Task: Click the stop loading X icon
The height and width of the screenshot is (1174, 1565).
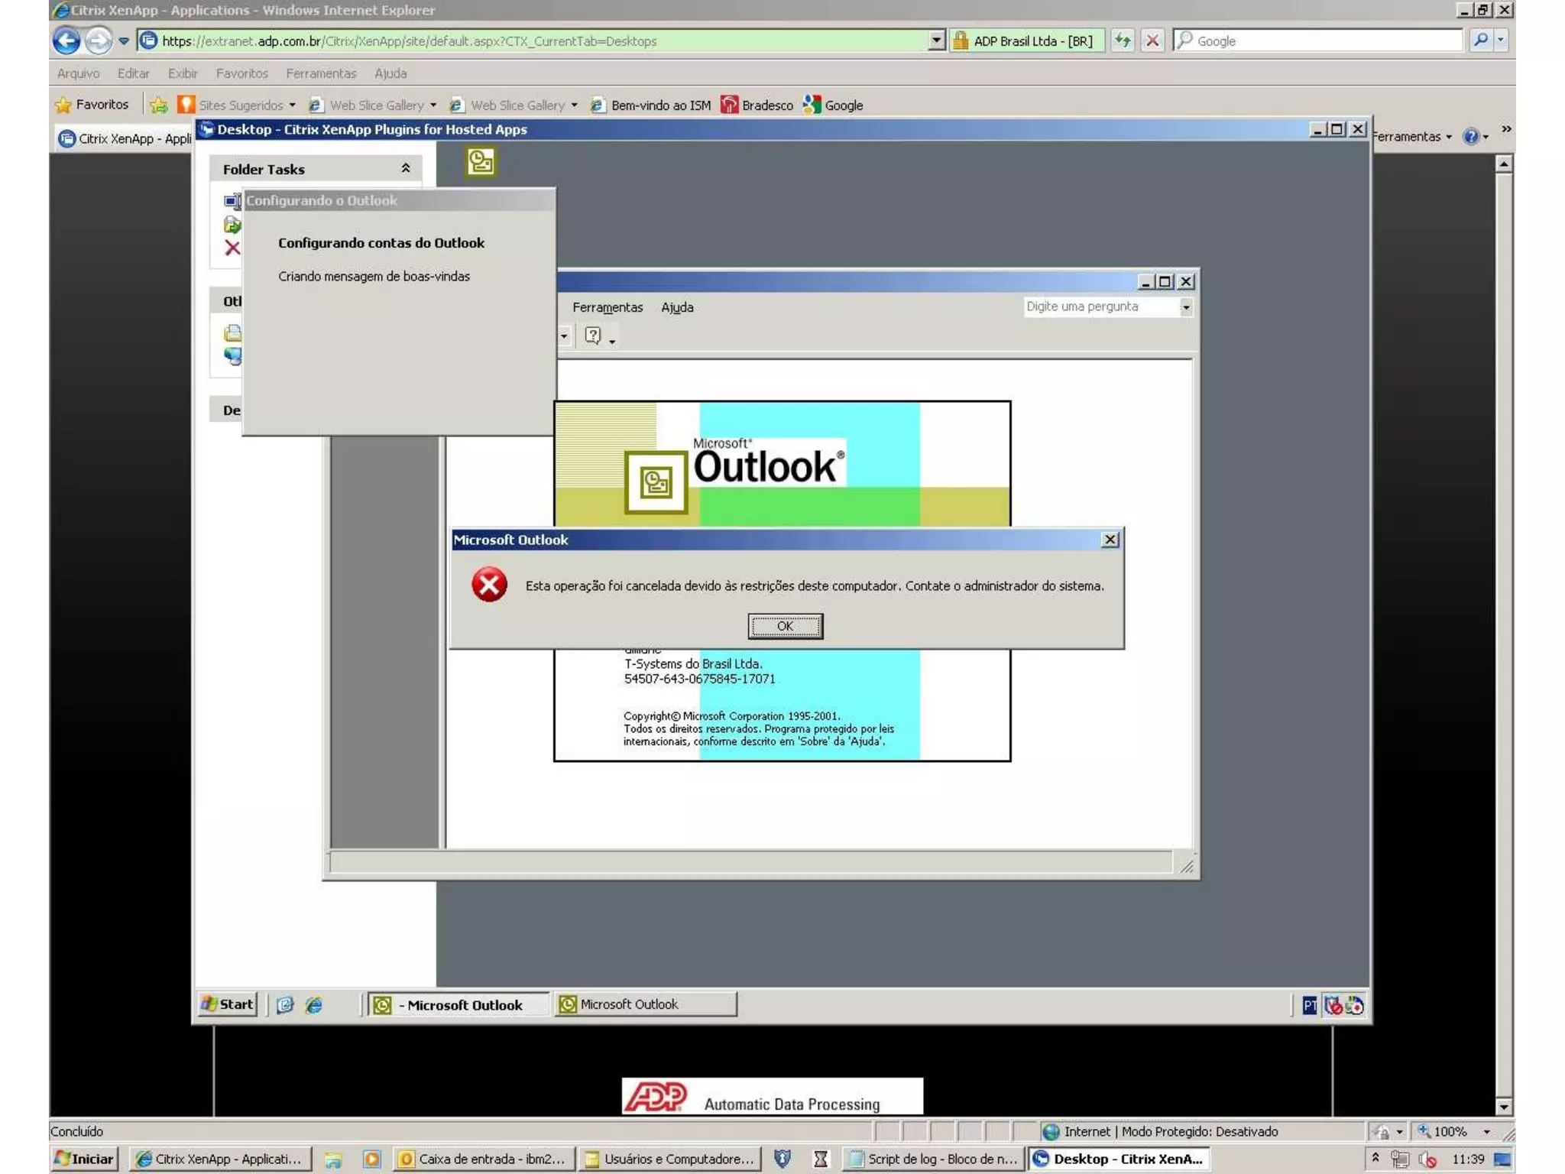Action: point(1152,41)
